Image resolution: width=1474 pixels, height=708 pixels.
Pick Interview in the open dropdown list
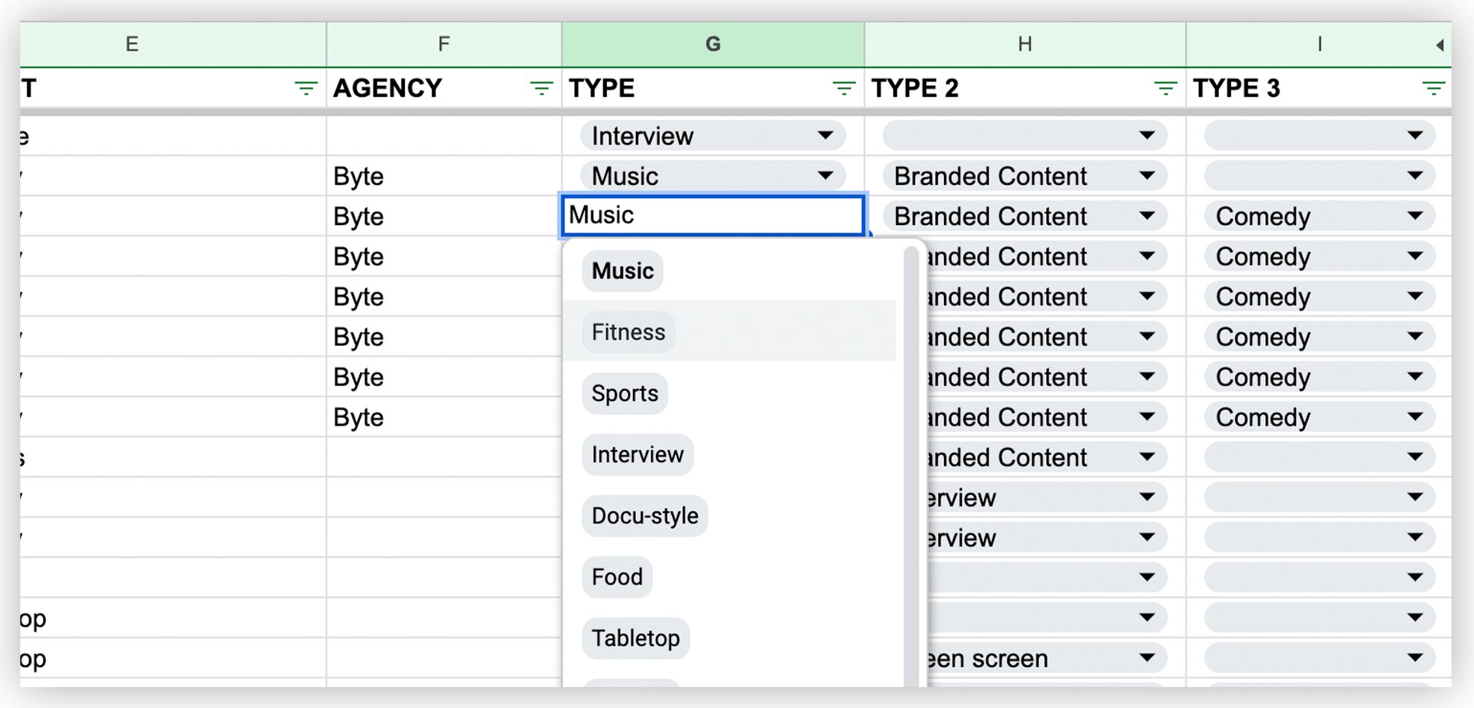click(x=637, y=454)
